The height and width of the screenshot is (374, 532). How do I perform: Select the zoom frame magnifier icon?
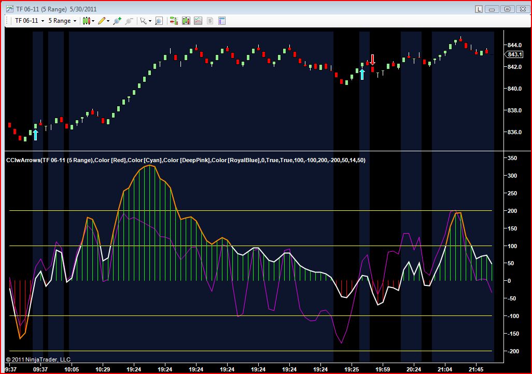[x=159, y=21]
